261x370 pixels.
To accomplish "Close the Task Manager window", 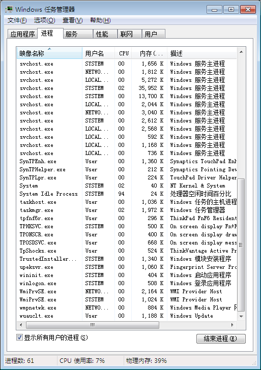I will 248,10.
